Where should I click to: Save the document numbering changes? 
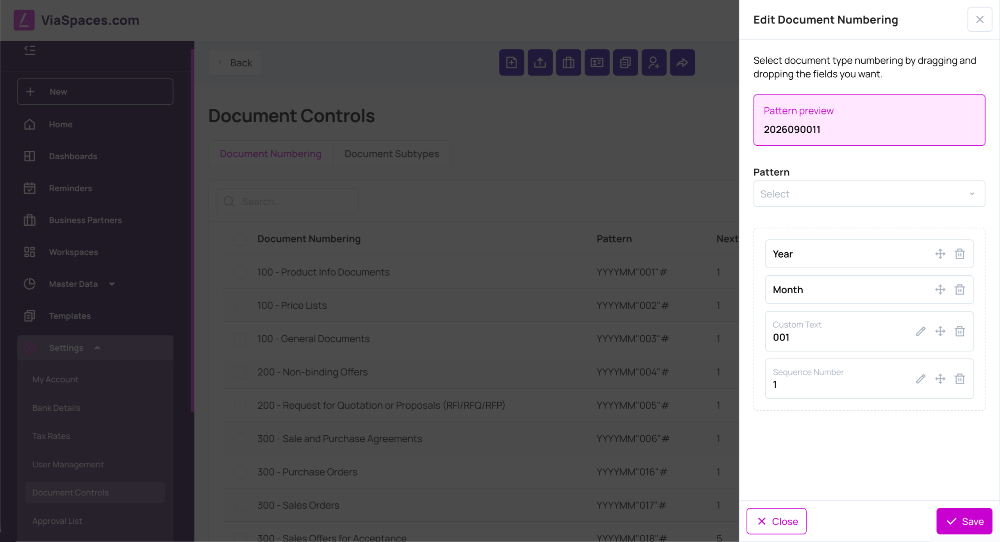[x=964, y=521]
